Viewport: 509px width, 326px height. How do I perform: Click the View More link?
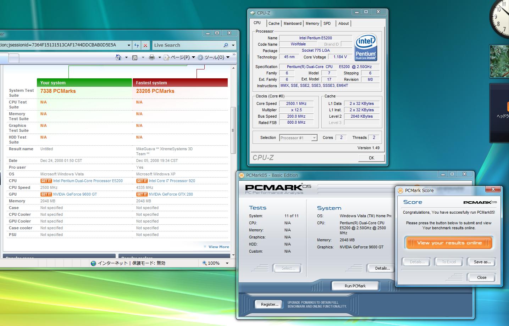tap(218, 247)
